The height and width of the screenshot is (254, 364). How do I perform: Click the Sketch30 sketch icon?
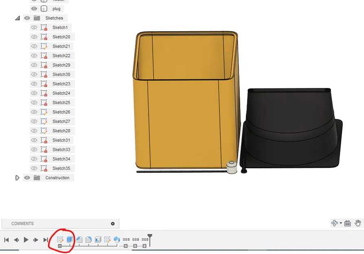(44, 74)
